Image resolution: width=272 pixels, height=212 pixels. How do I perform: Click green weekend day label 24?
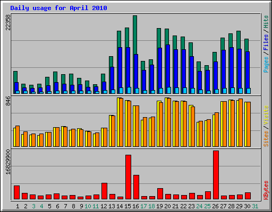pos(199,206)
